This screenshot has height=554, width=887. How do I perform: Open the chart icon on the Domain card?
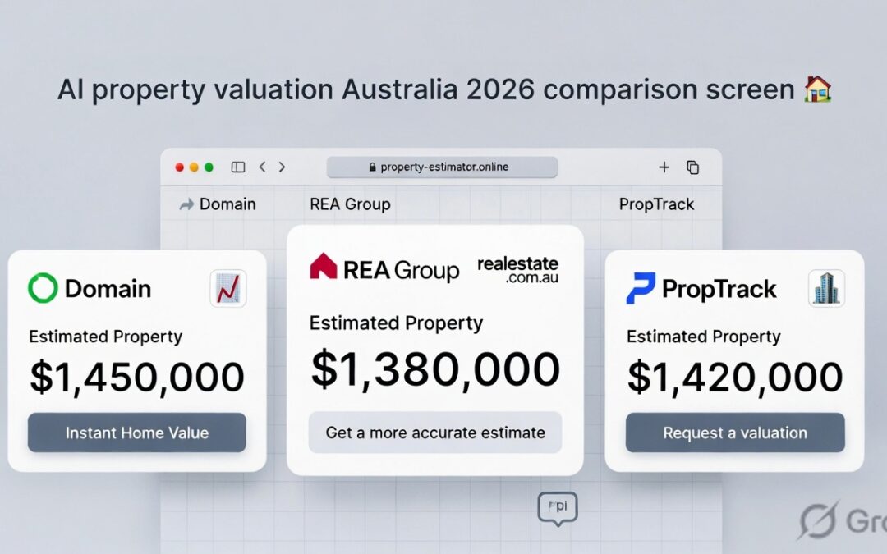coord(228,287)
